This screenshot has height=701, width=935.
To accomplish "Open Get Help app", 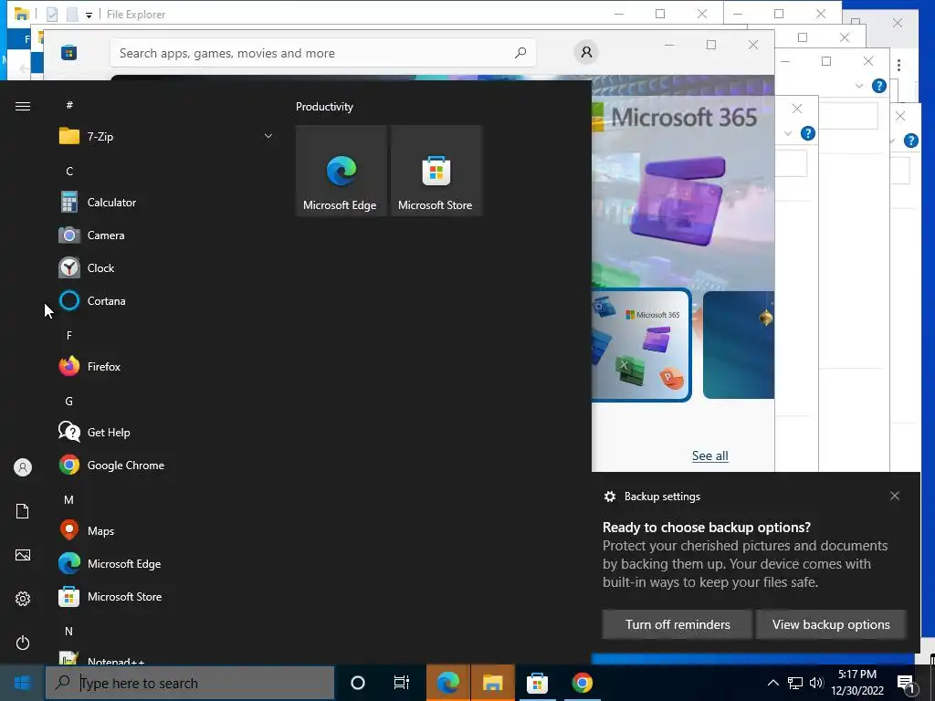I will click(166, 432).
